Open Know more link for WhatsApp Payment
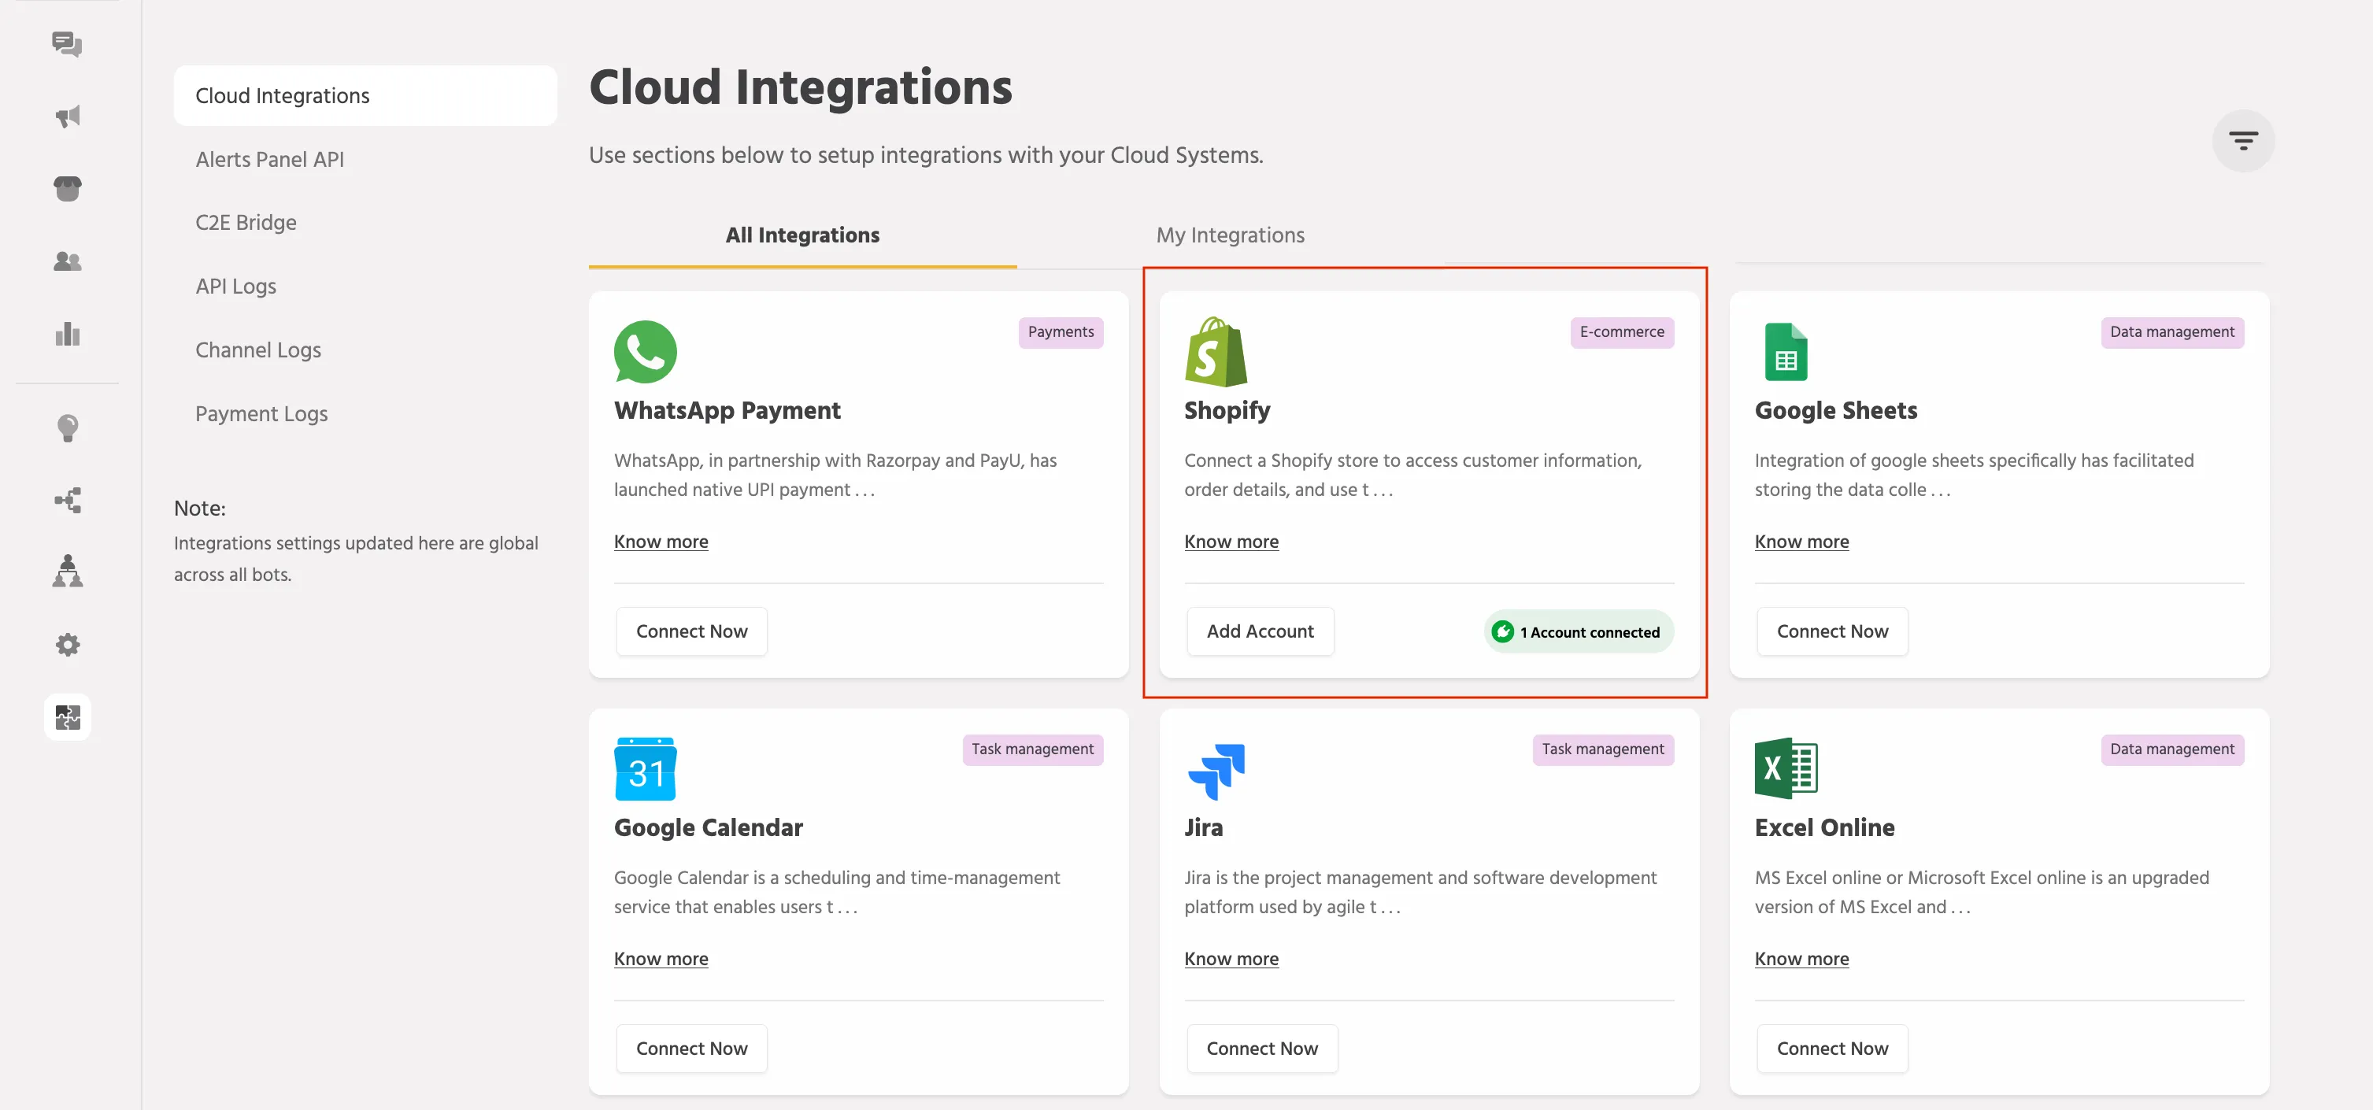The height and width of the screenshot is (1110, 2373). click(661, 542)
